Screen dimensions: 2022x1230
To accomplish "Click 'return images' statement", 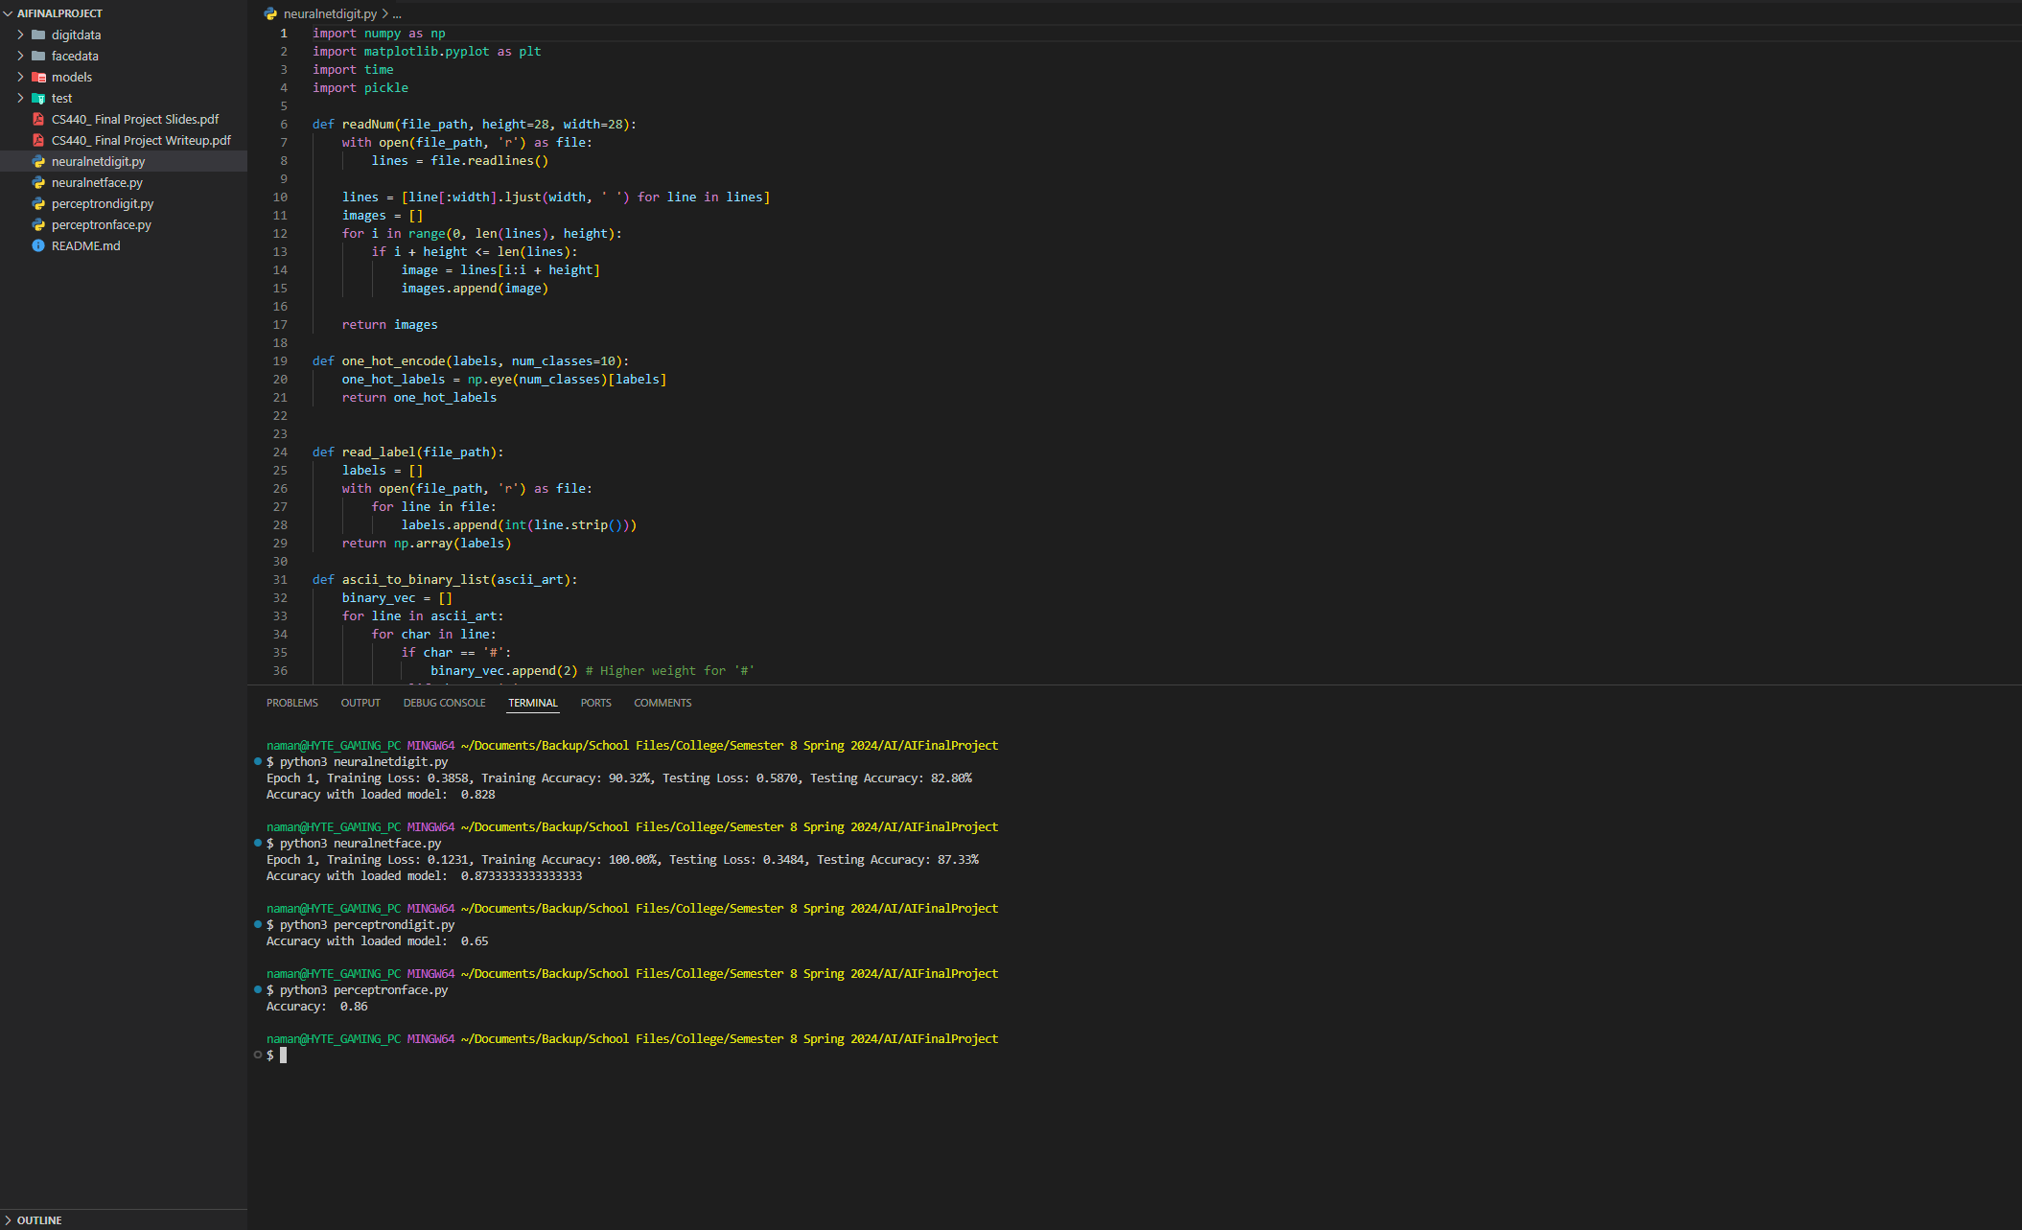I will coord(389,325).
